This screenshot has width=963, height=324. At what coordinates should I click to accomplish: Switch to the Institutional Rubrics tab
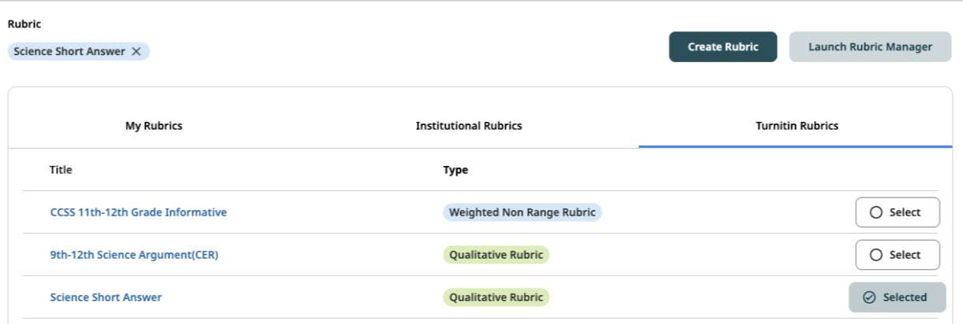coord(469,126)
